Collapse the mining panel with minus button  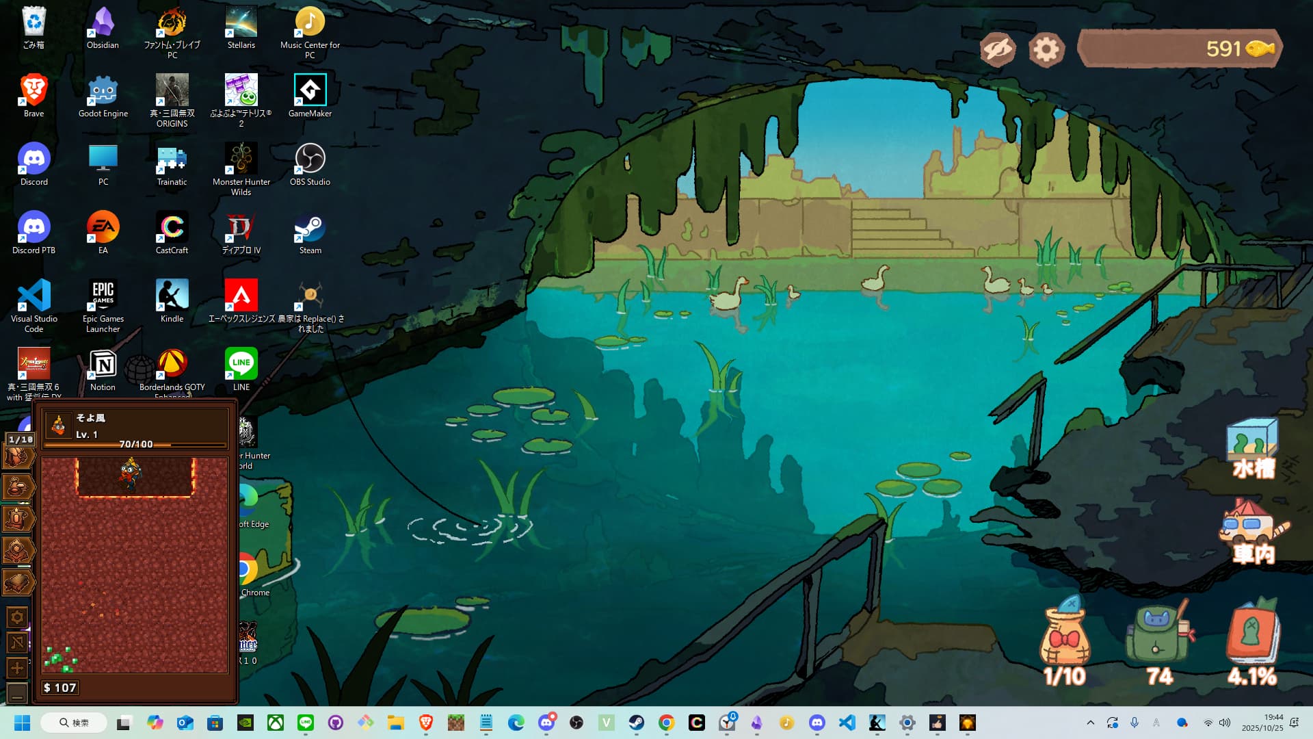tap(17, 693)
